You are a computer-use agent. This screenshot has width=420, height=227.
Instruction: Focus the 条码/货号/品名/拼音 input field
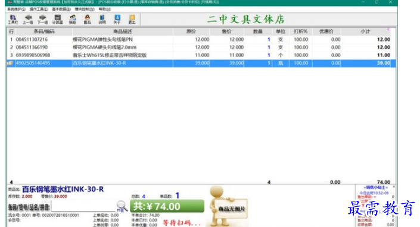pos(83,206)
